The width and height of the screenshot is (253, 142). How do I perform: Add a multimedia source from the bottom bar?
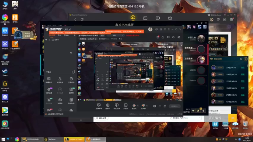coord(126,106)
